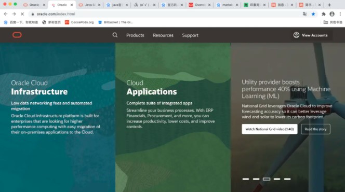
Task: Open the Support menu
Action: pyautogui.click(x=190, y=35)
